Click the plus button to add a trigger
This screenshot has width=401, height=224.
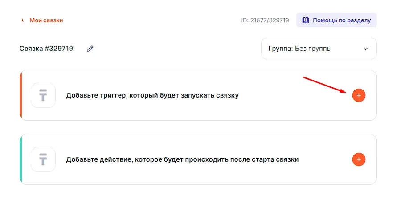[359, 95]
